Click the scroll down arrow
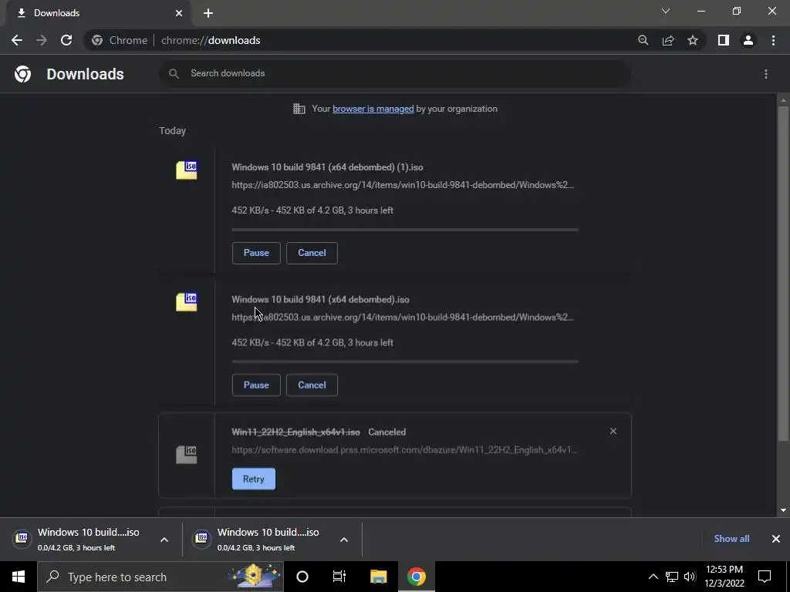Screen dimensions: 790x592 tap(783, 510)
